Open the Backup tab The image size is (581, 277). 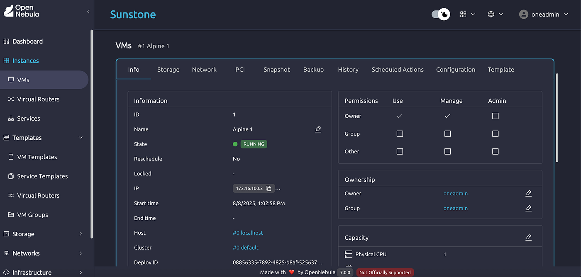[x=313, y=70]
